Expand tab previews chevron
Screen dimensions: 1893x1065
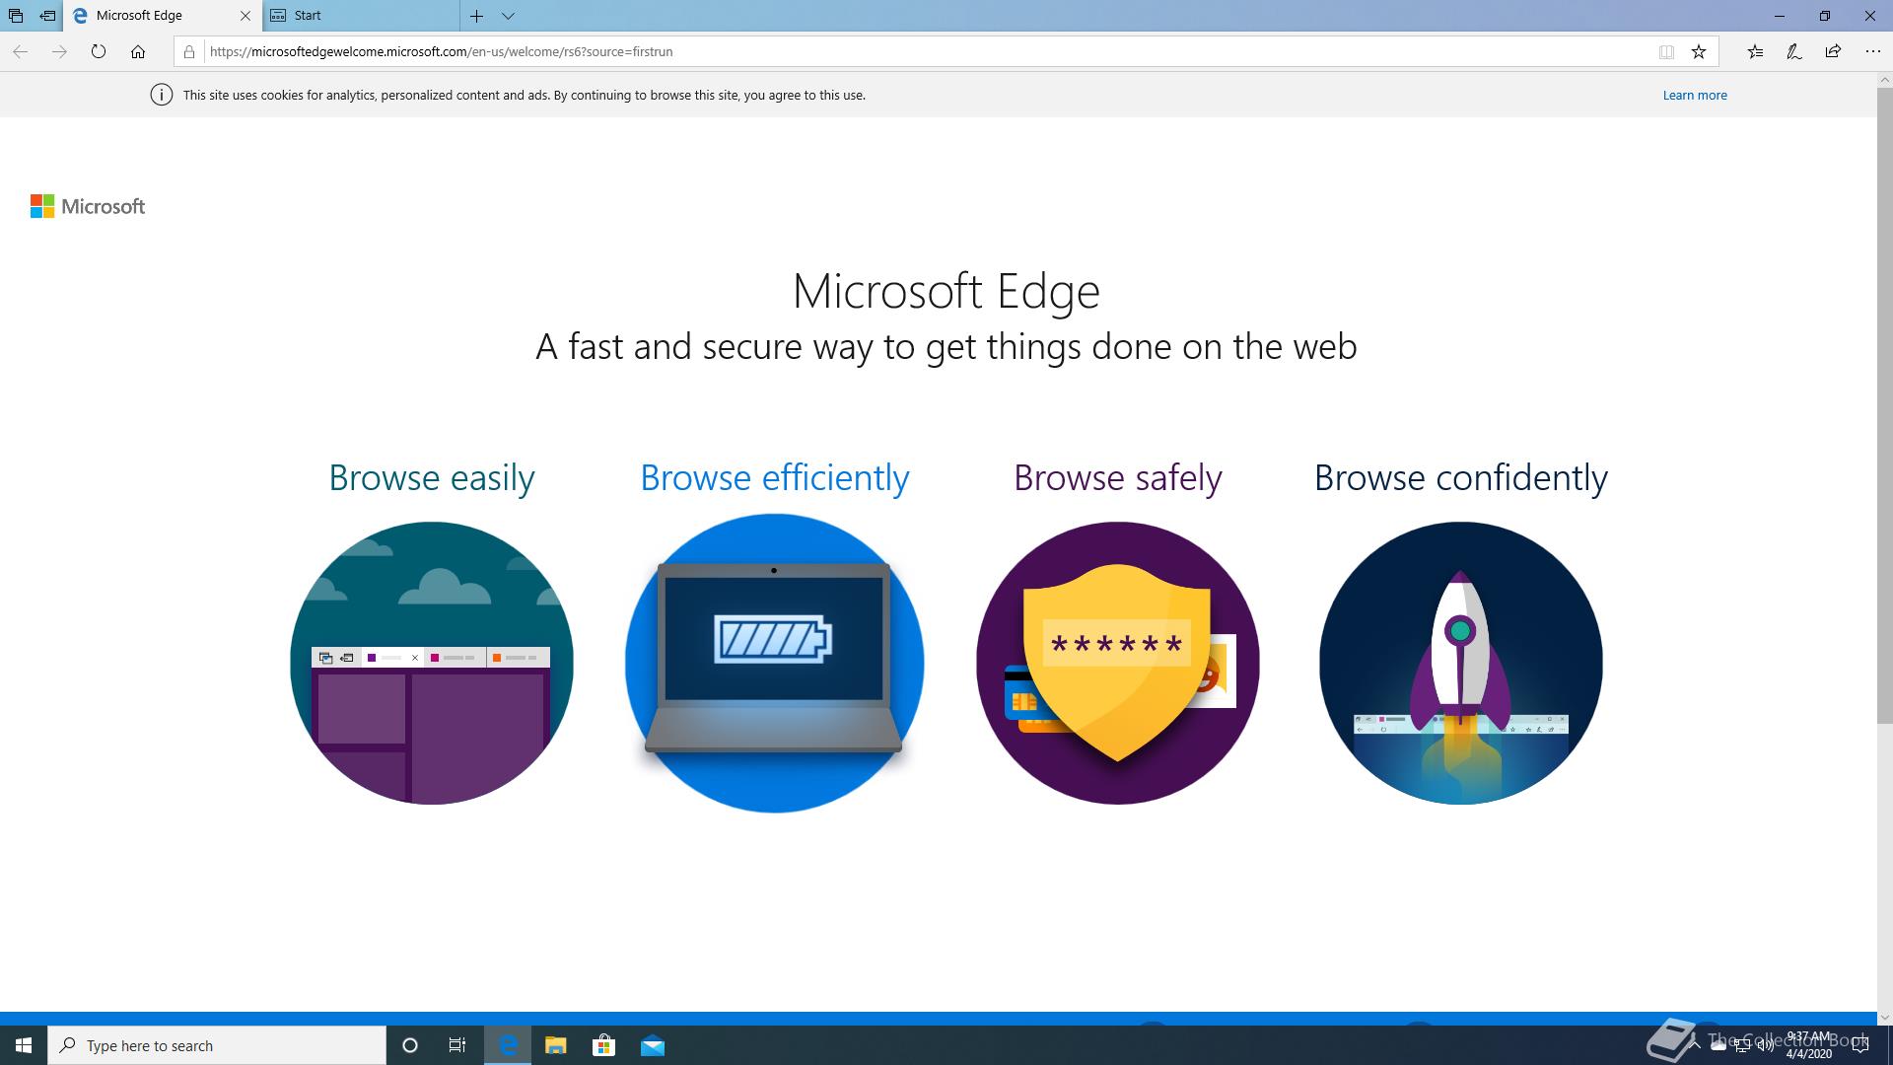(x=508, y=16)
